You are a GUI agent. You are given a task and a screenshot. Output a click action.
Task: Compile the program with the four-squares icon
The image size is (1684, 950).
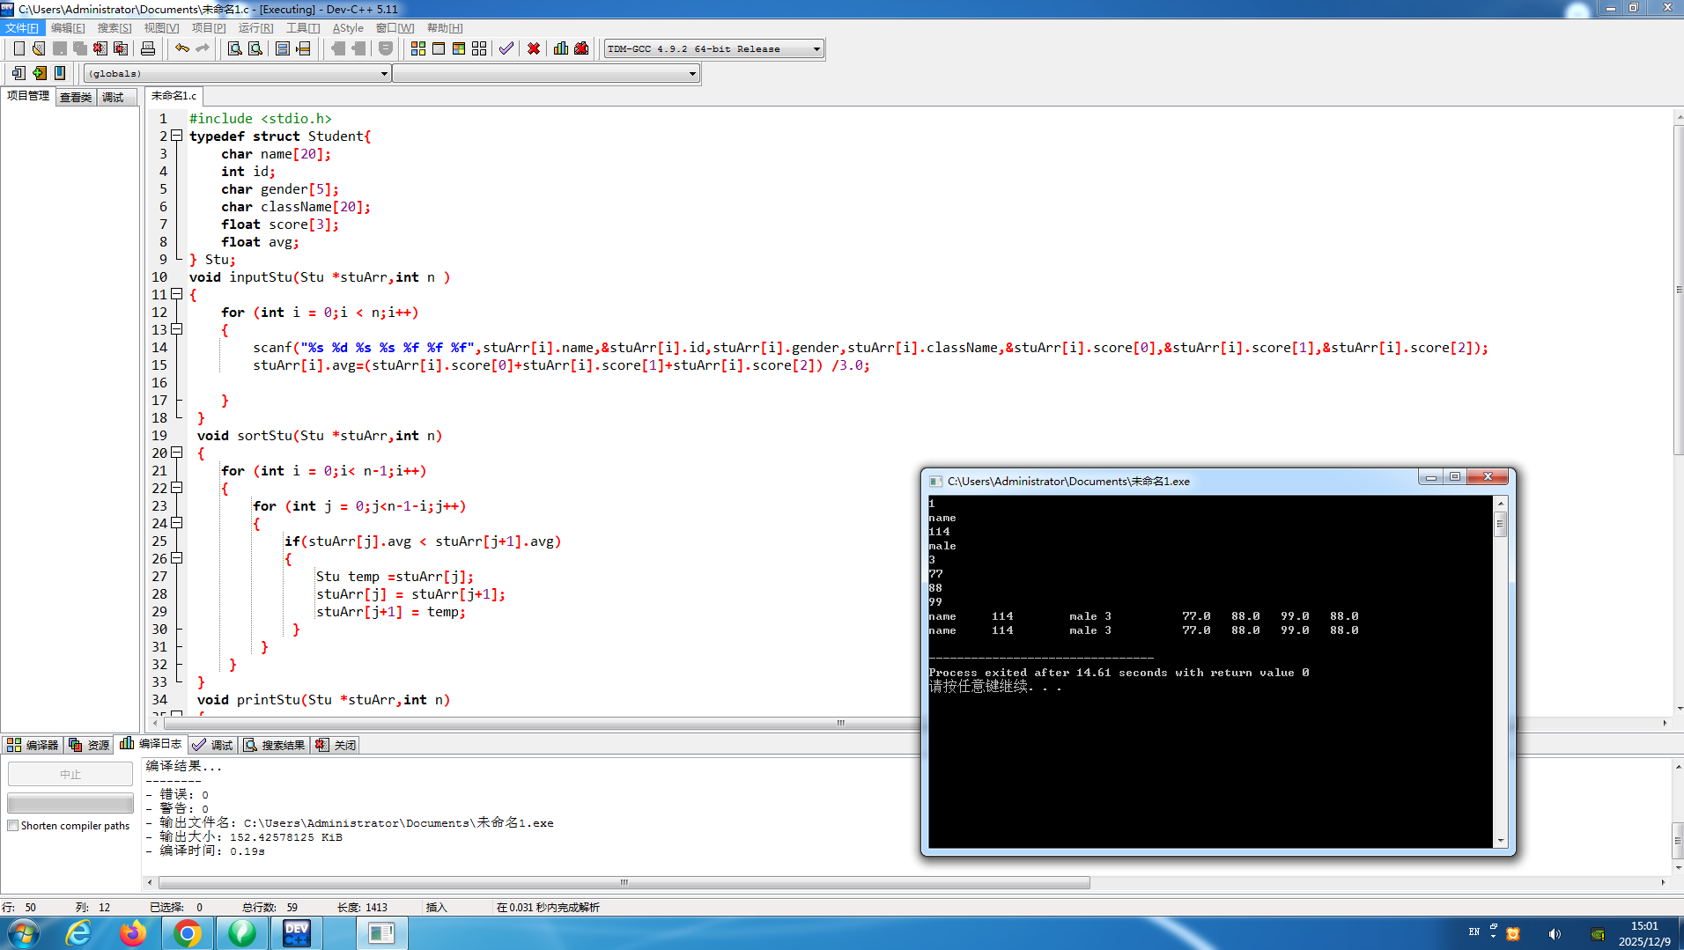[418, 48]
